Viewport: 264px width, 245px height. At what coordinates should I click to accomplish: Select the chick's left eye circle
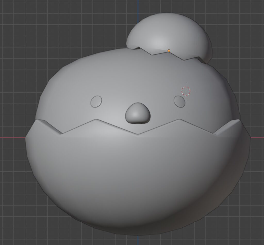pyautogui.click(x=96, y=102)
